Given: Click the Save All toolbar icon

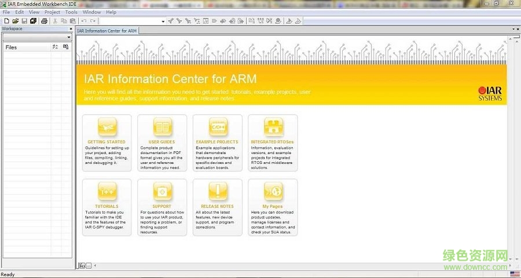Looking at the screenshot, I should click(33, 21).
